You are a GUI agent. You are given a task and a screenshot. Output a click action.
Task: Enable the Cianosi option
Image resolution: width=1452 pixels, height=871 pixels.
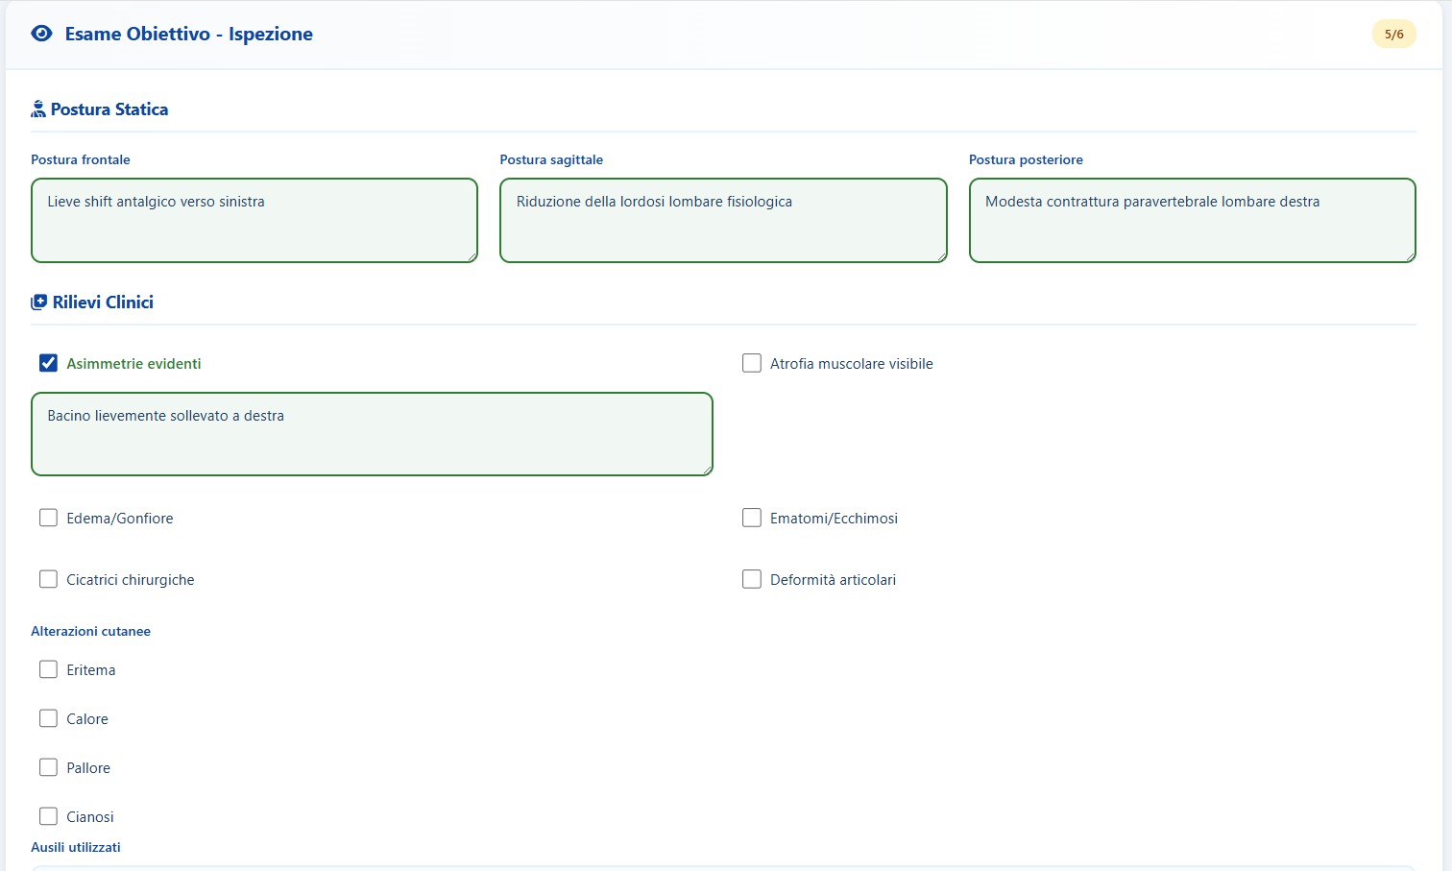[x=48, y=816]
